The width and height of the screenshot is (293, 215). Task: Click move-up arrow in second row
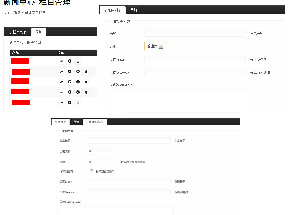(x=70, y=71)
